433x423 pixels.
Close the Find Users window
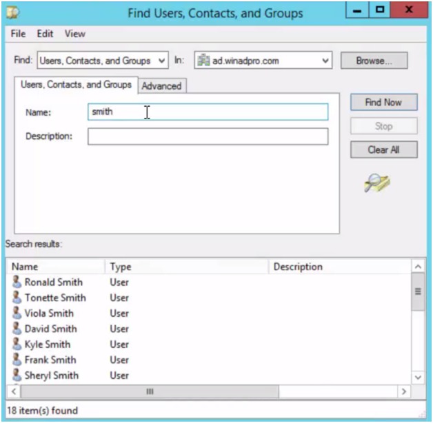point(409,10)
